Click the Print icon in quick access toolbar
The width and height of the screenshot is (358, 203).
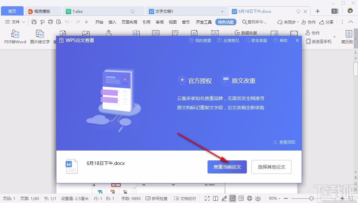pos(50,22)
